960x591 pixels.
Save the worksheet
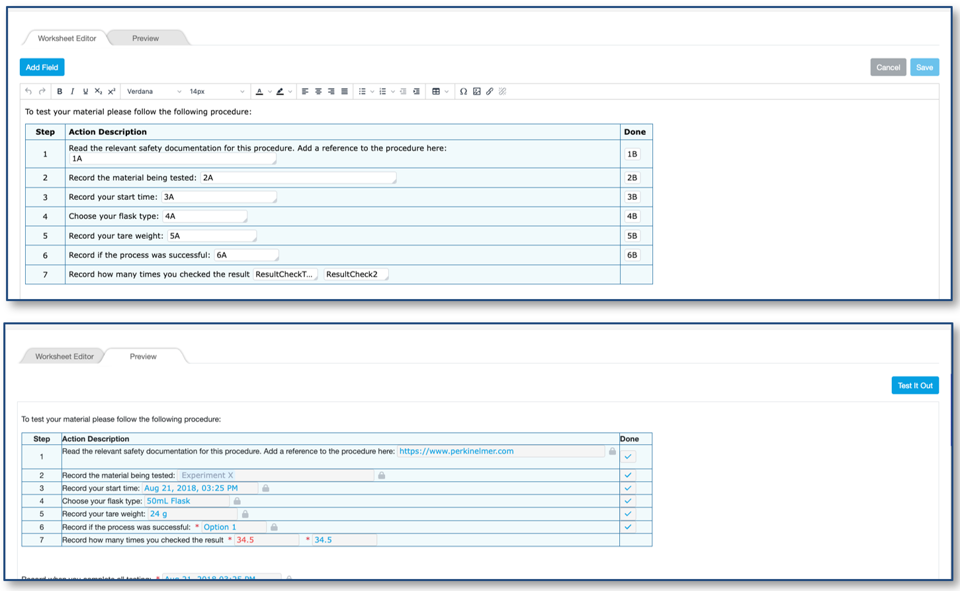coord(924,68)
